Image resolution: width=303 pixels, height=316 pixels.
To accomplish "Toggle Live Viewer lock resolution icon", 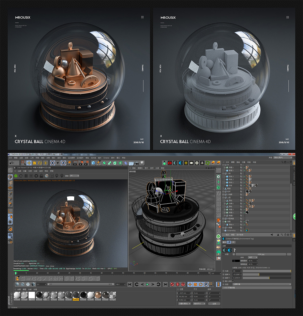I will pos(41,176).
